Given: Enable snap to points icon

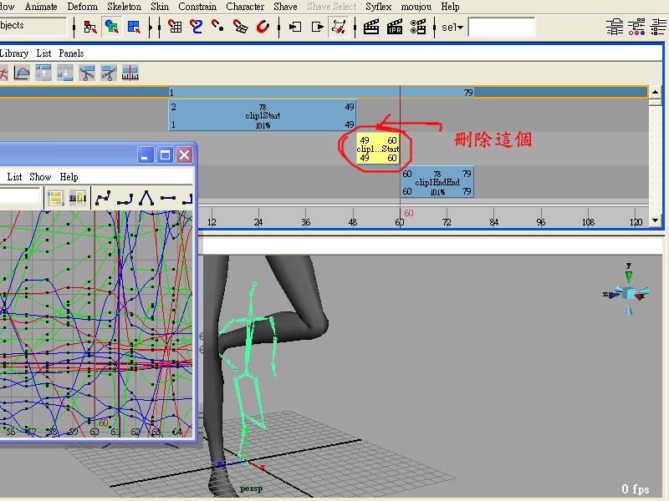Looking at the screenshot, I should pos(218,27).
